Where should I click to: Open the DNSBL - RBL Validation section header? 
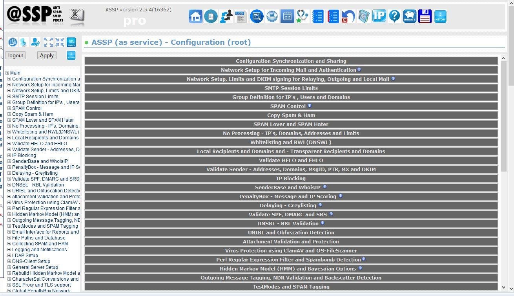point(291,223)
